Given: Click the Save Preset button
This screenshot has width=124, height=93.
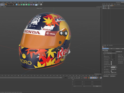Looking at the screenshot, I should tap(113, 76).
